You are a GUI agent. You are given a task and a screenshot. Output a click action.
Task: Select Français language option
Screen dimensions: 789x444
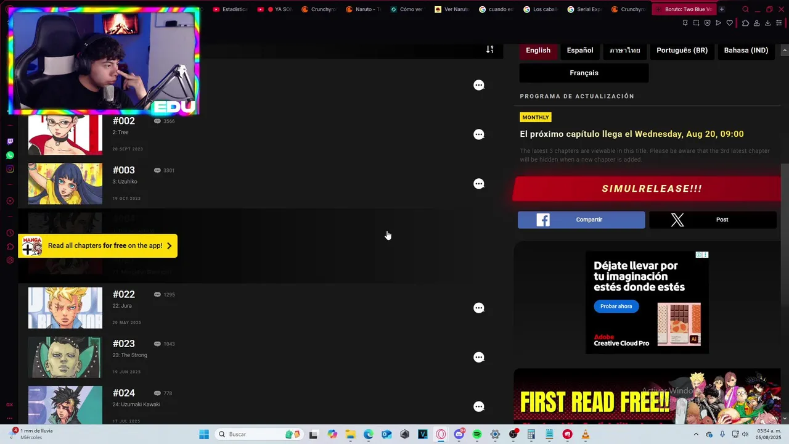click(584, 73)
